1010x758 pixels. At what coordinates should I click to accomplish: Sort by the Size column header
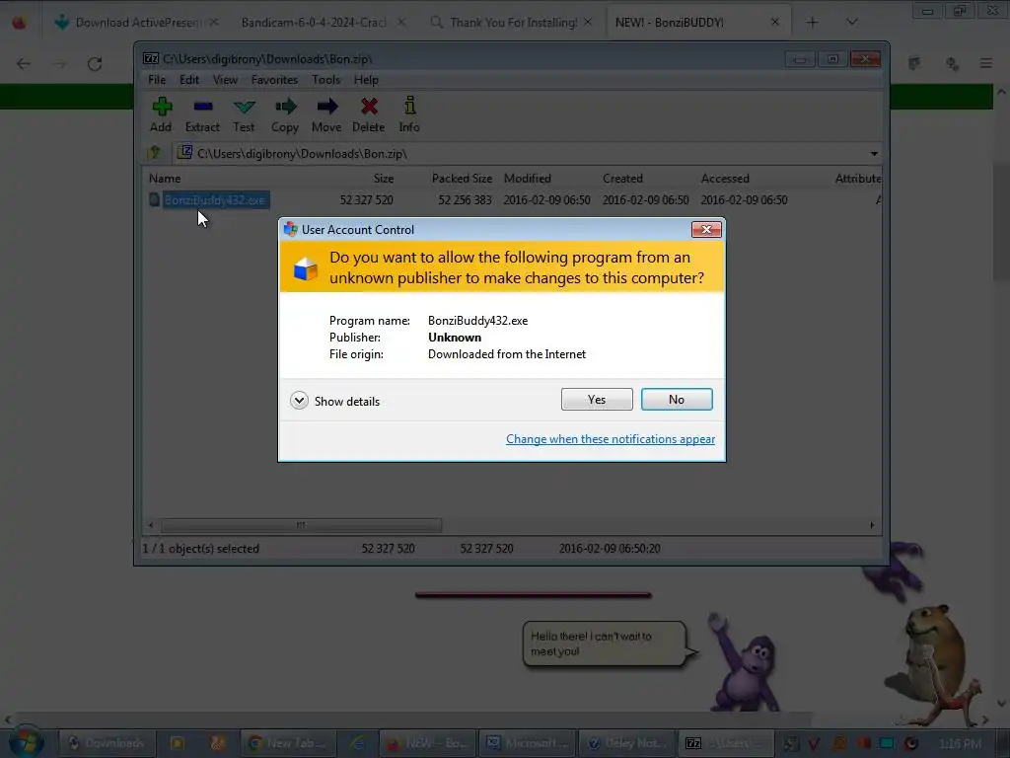coord(384,179)
